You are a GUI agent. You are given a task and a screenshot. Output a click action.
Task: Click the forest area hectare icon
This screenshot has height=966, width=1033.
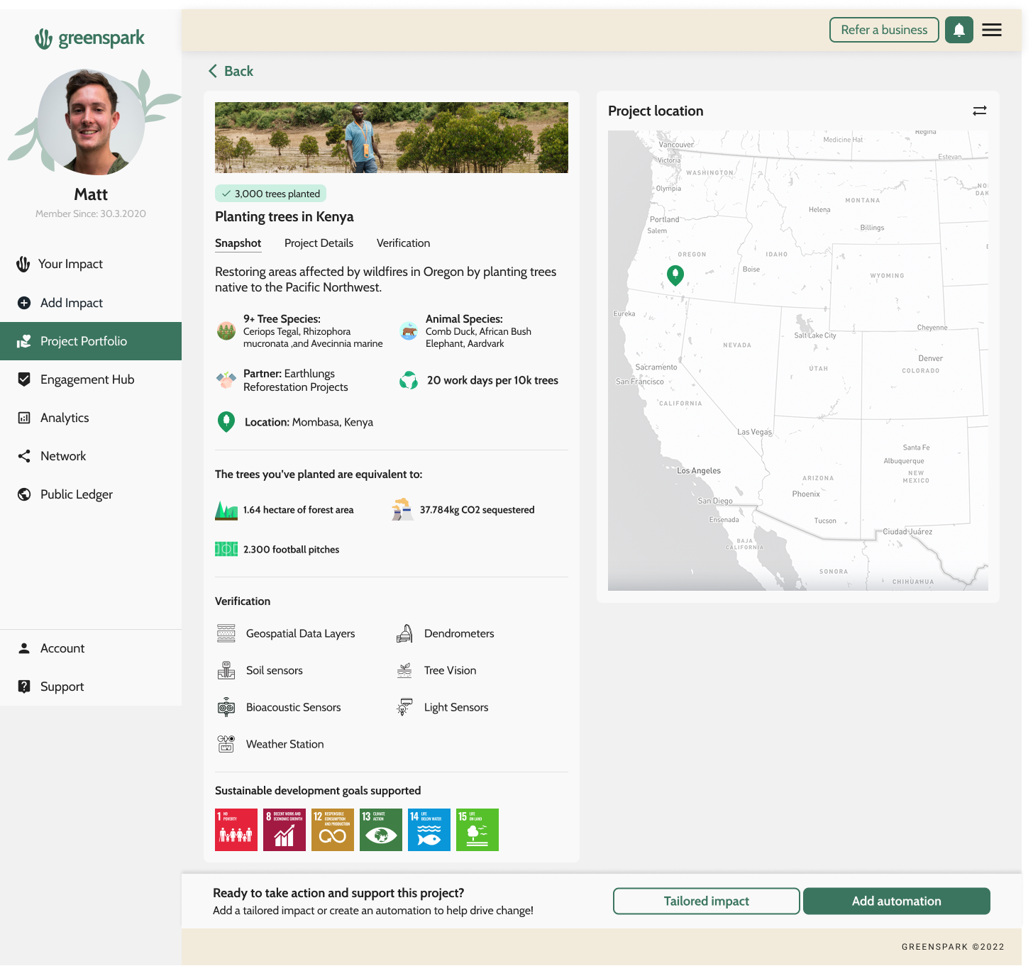tap(226, 510)
